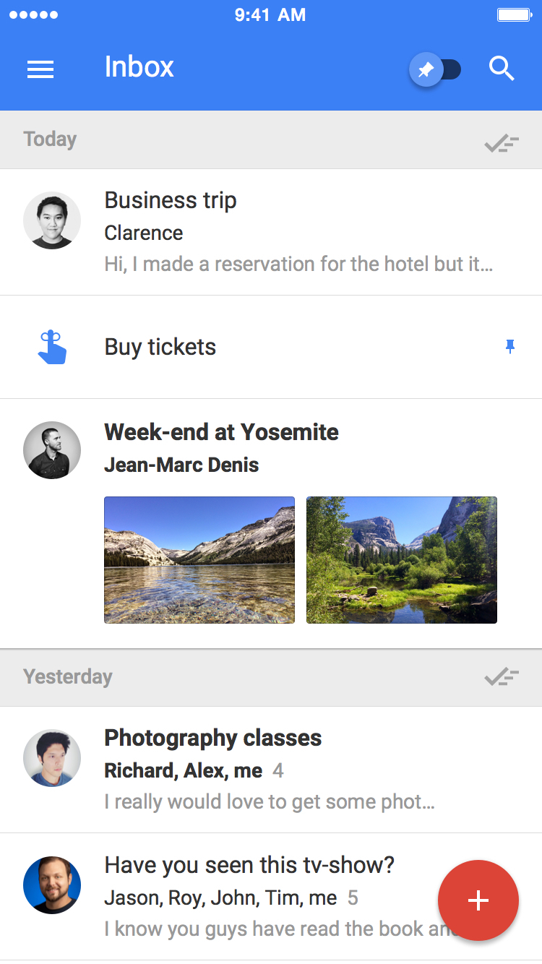Open the Yosemite lake photo attachment
542x964 pixels.
click(x=199, y=560)
